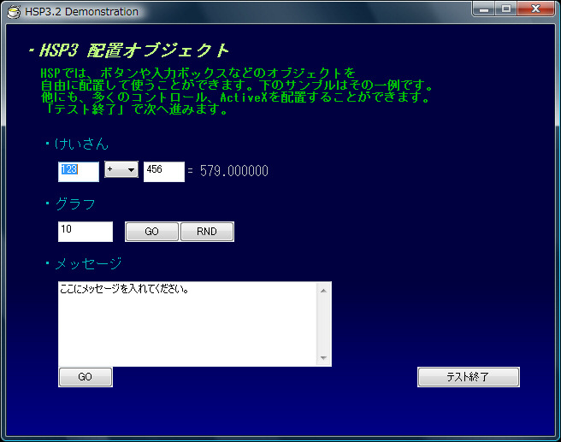Click inside the message text area
This screenshot has width=561, height=442.
coord(187,324)
